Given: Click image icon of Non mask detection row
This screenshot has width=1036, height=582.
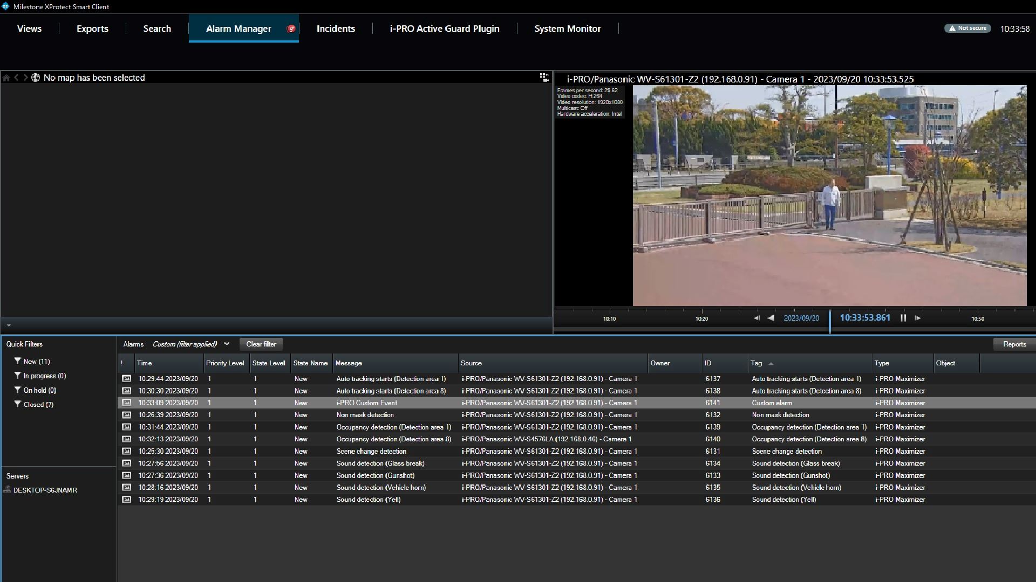Looking at the screenshot, I should (126, 415).
